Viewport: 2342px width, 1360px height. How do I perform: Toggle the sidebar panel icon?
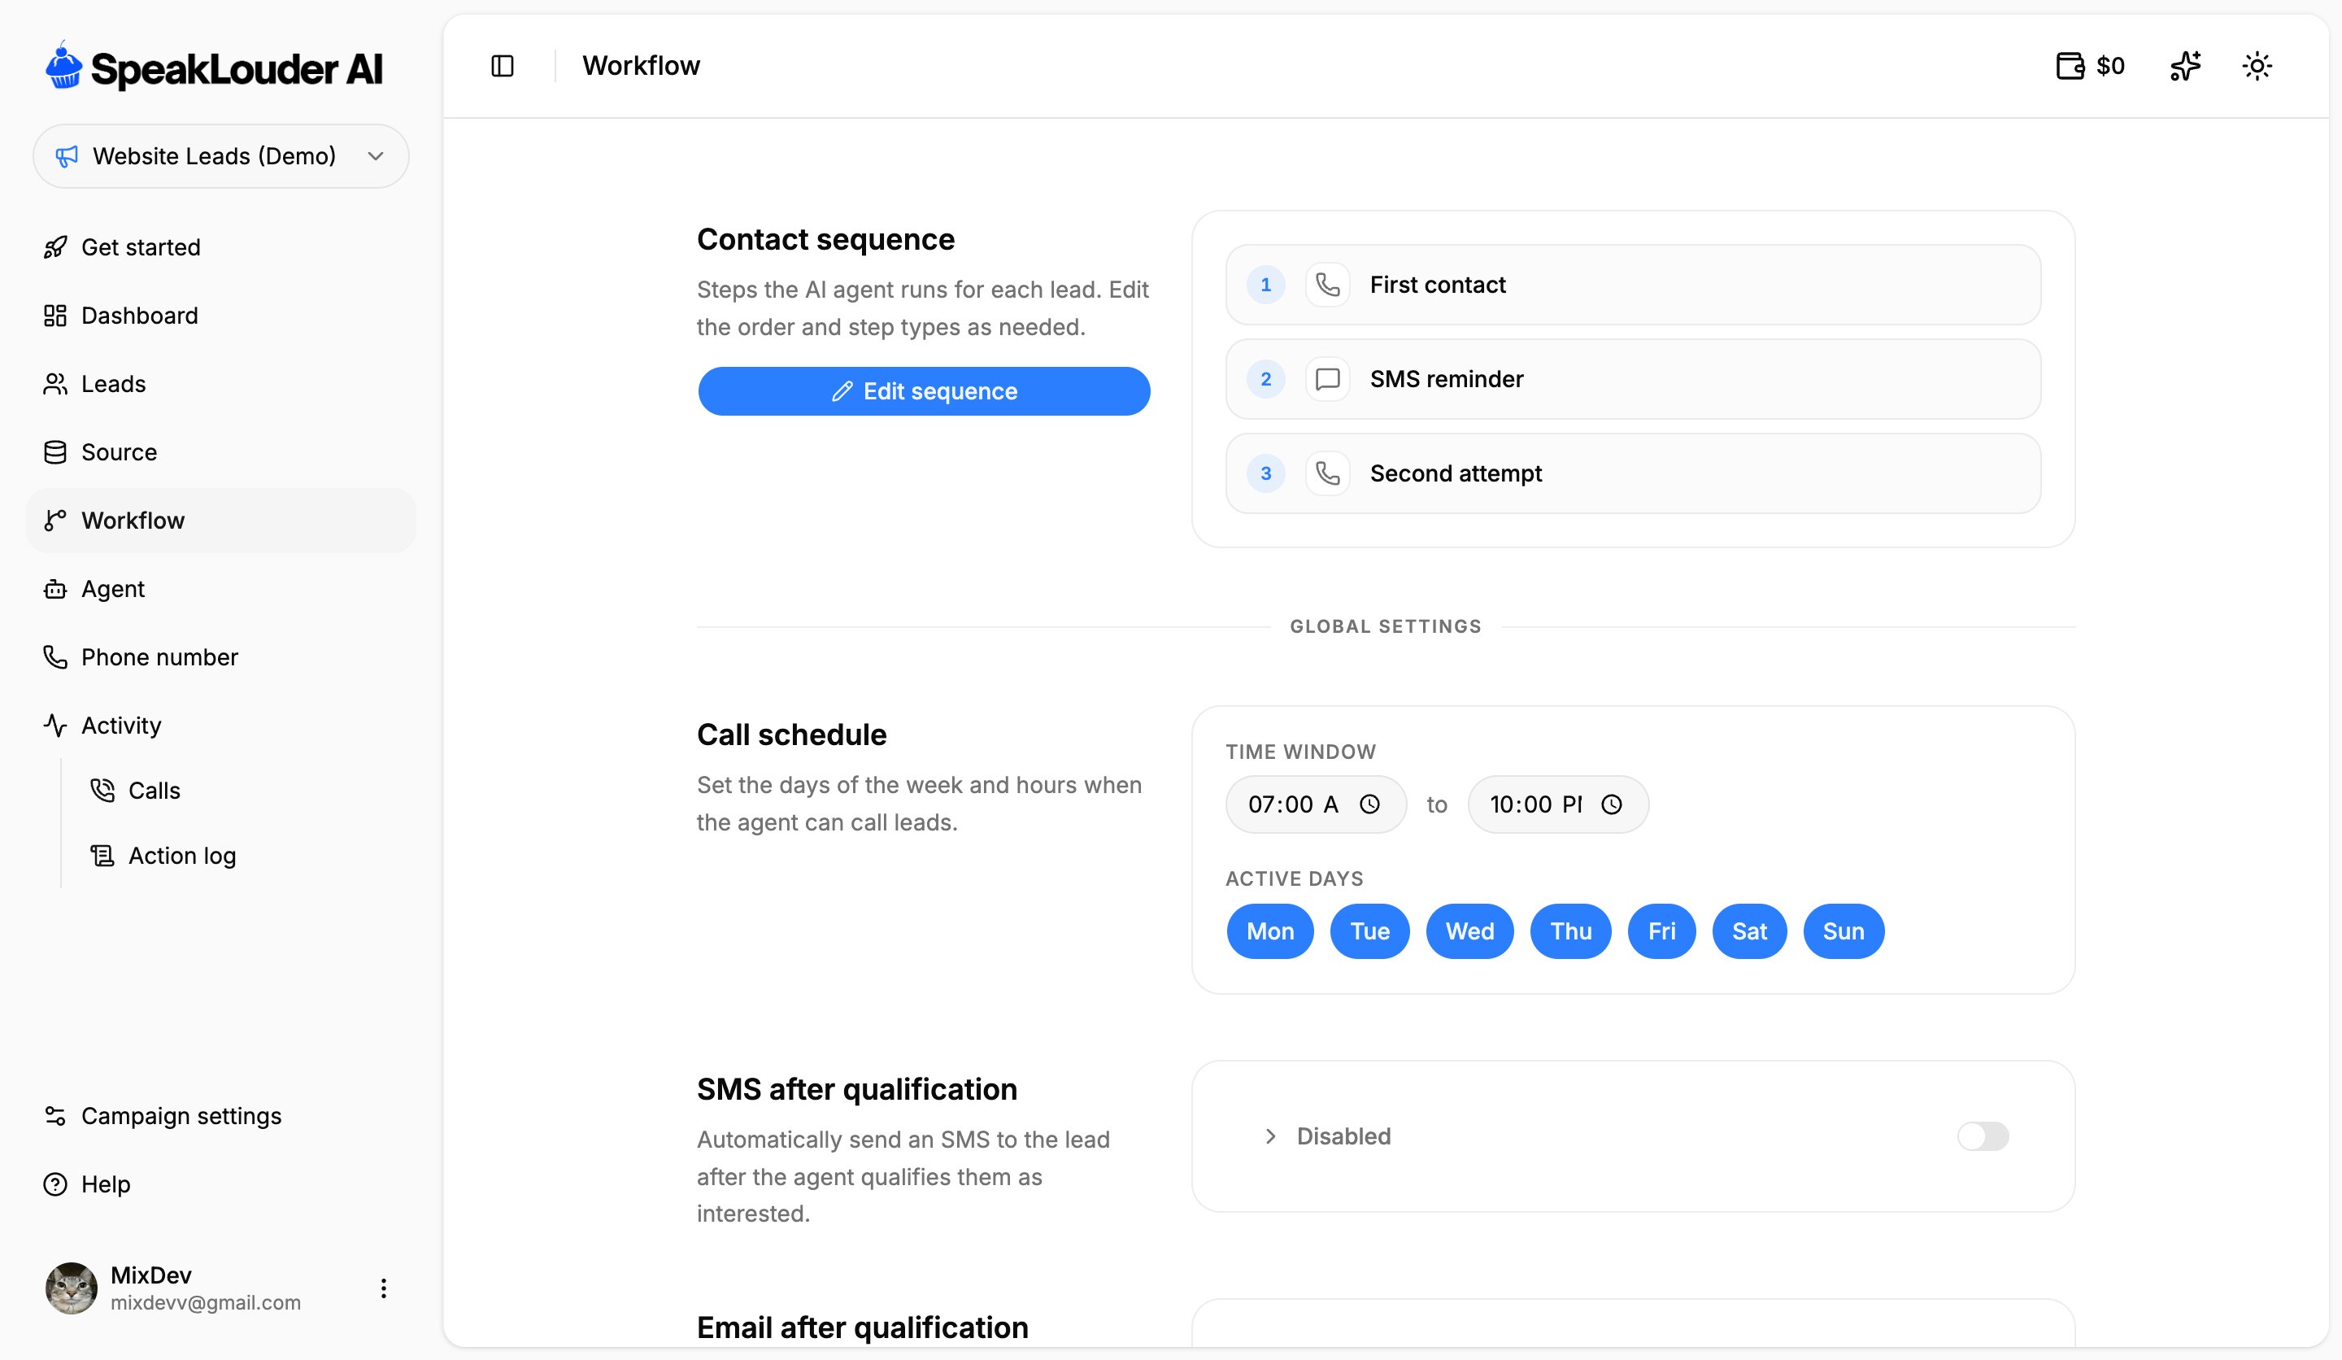tap(502, 66)
